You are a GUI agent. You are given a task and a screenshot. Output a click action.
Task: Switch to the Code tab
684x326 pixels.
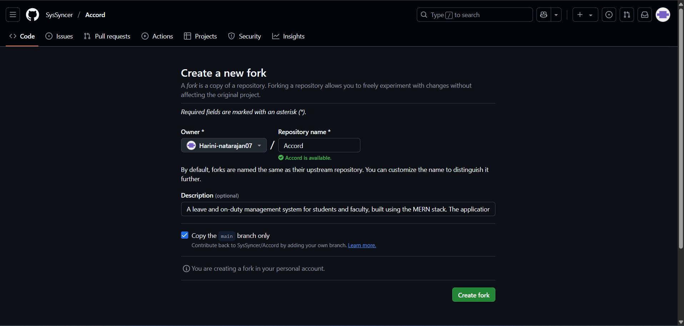22,36
